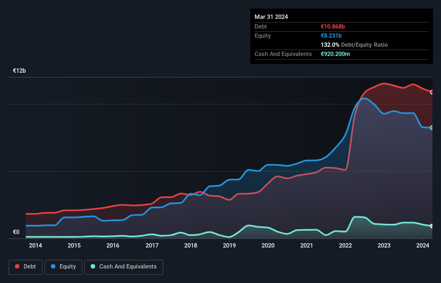Click the €920.200m cash value
Viewport: 441px width, 283px height.
tap(335, 54)
